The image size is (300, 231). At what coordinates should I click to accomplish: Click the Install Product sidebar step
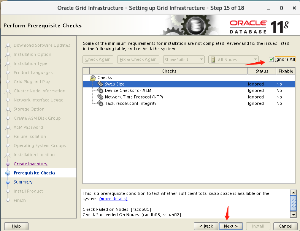28,191
